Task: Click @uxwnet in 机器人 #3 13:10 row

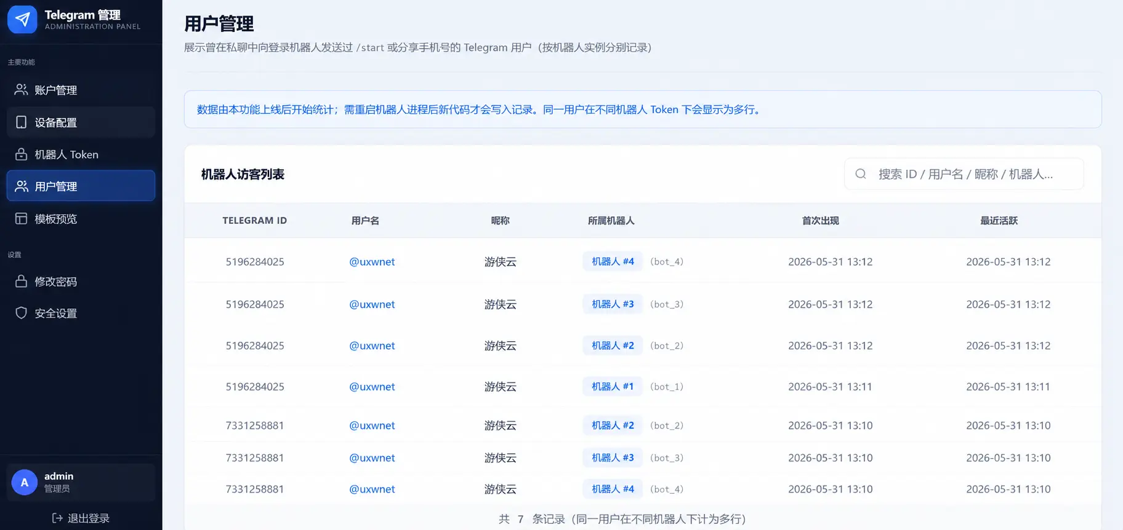Action: tap(372, 458)
